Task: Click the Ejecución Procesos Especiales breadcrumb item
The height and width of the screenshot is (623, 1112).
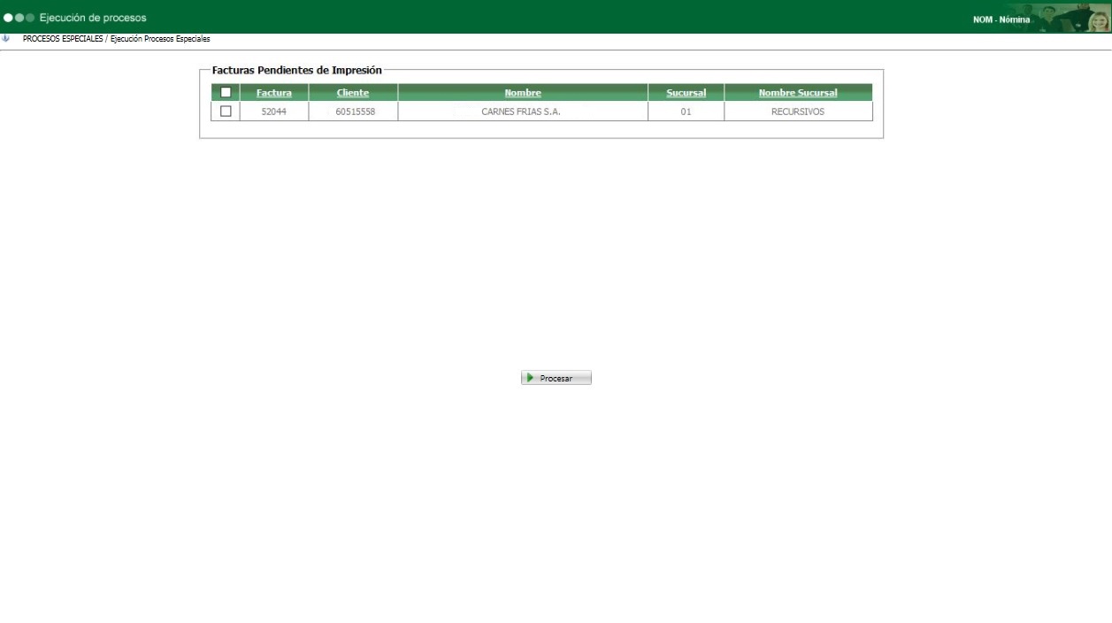Action: [159, 38]
